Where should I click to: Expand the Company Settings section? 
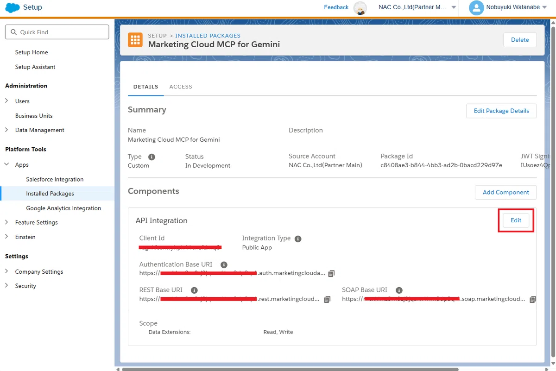[6, 271]
